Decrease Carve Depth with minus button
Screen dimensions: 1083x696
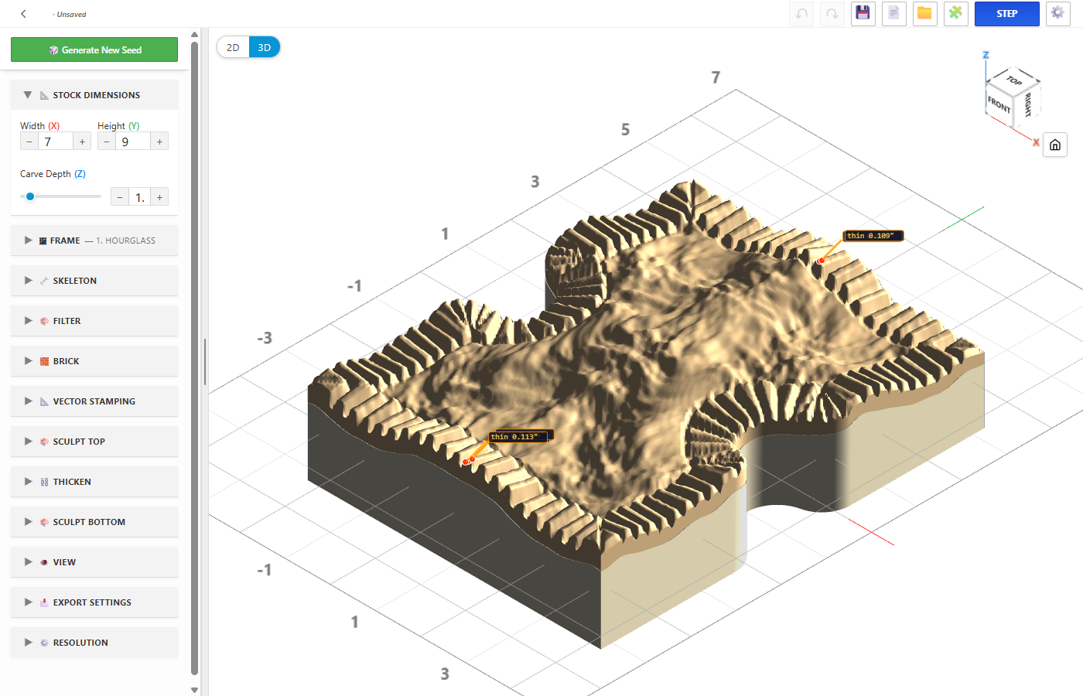coord(120,197)
